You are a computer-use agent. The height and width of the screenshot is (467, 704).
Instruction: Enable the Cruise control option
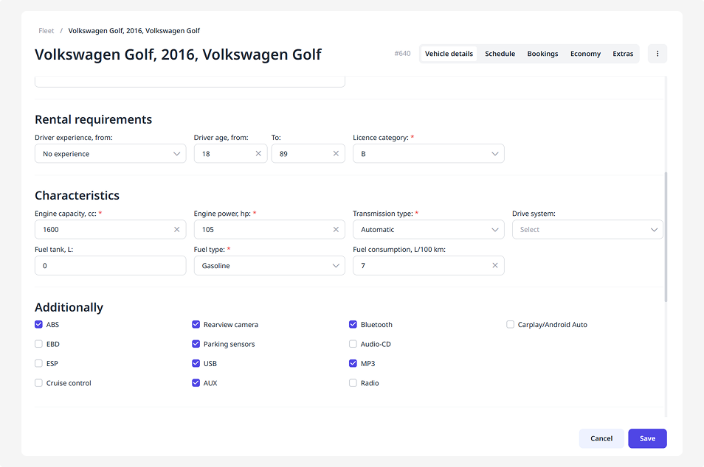[39, 383]
